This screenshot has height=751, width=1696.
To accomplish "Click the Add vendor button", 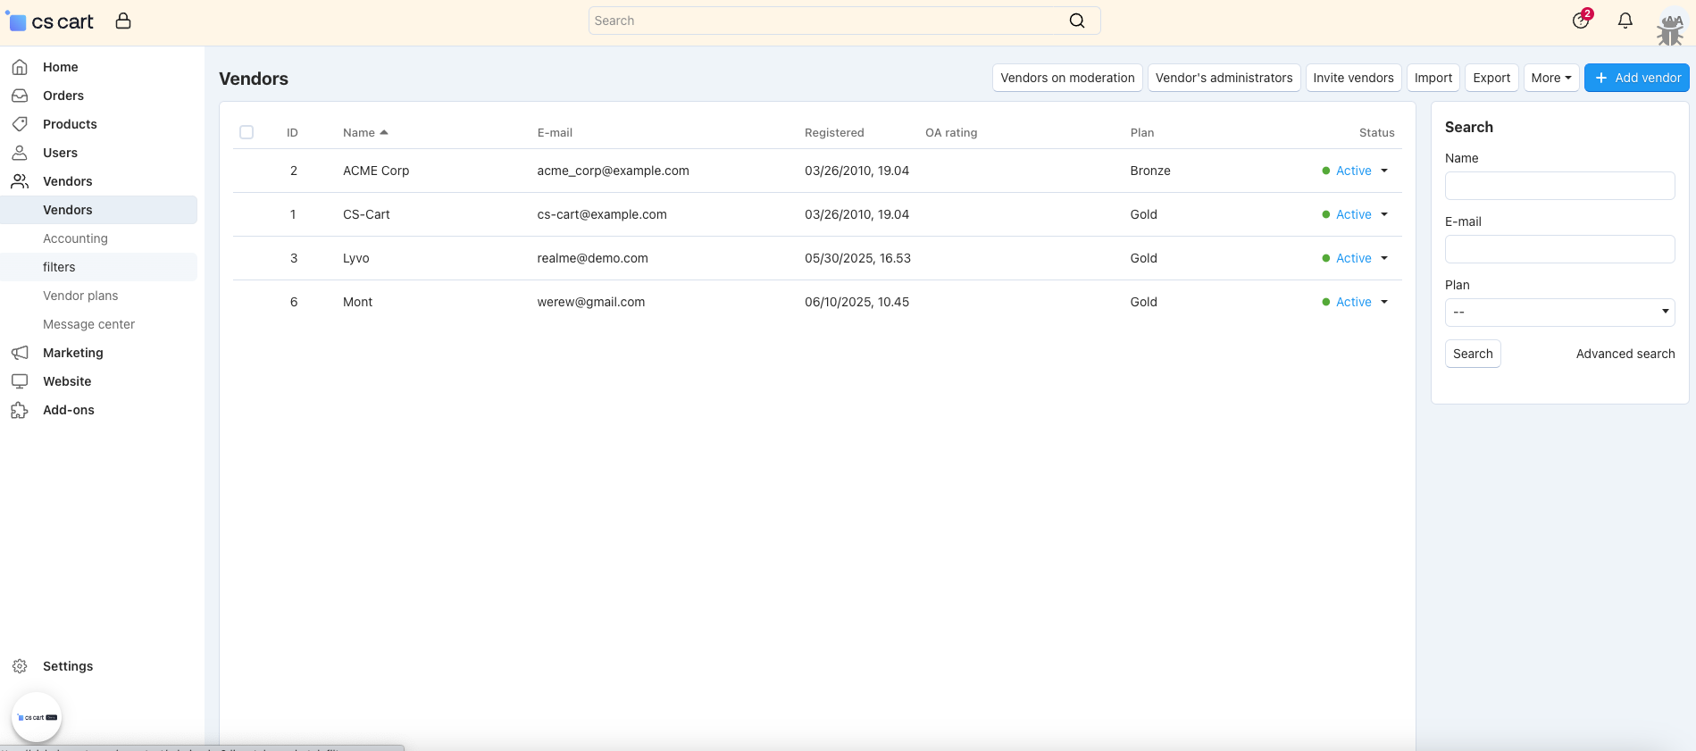I will (1637, 78).
